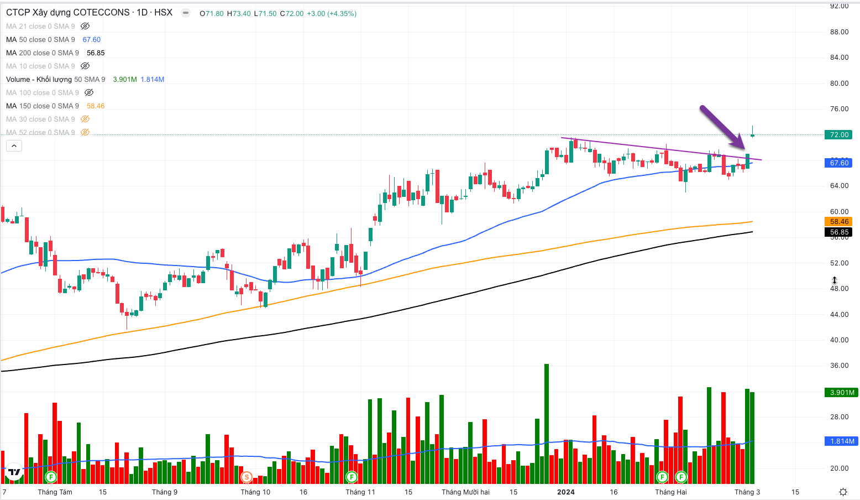Click the Tháng 10 label on time axis
860x500 pixels.
[x=255, y=492]
